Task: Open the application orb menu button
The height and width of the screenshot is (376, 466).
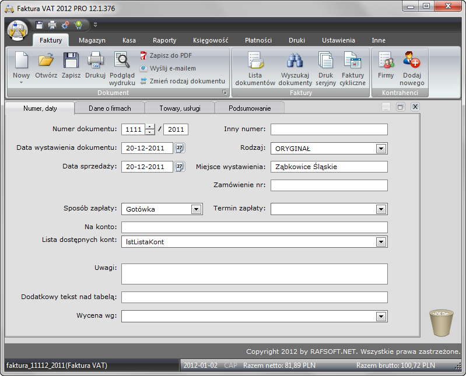Action: [x=17, y=30]
